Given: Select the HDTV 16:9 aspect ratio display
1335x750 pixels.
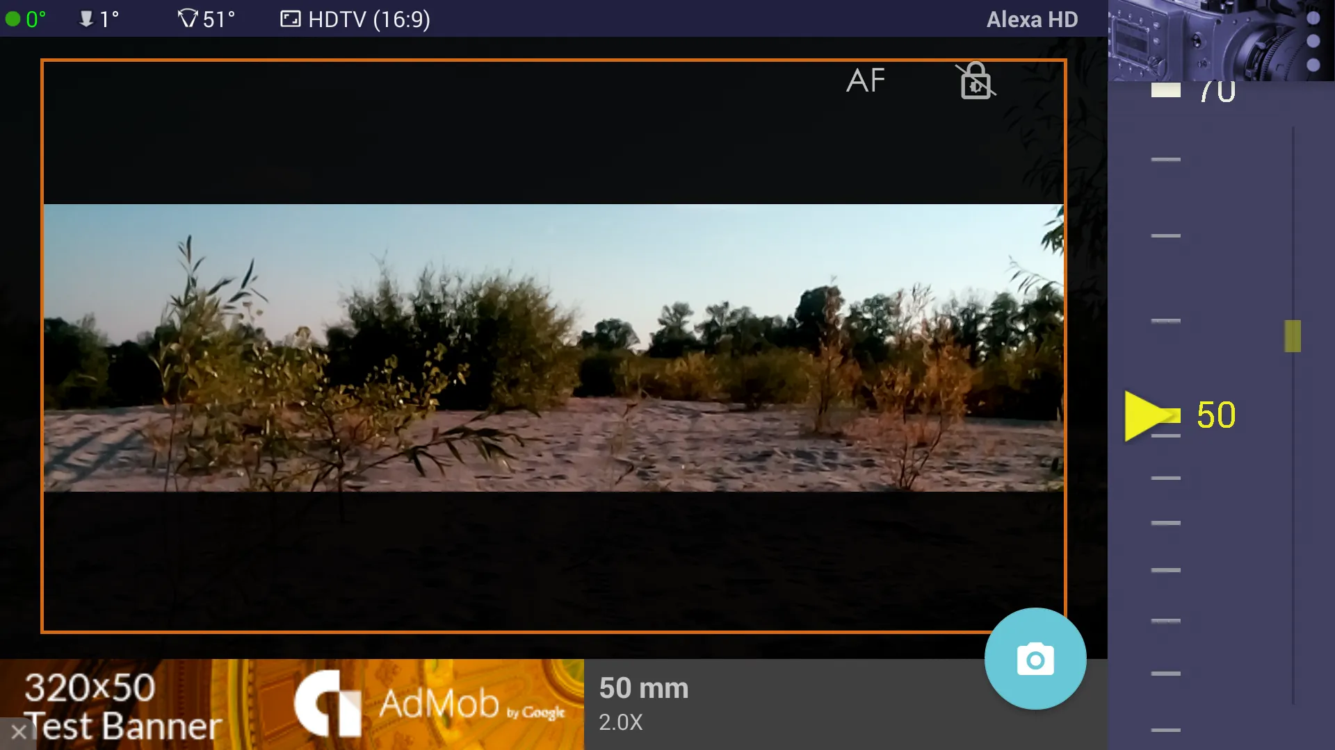Looking at the screenshot, I should 357,18.
